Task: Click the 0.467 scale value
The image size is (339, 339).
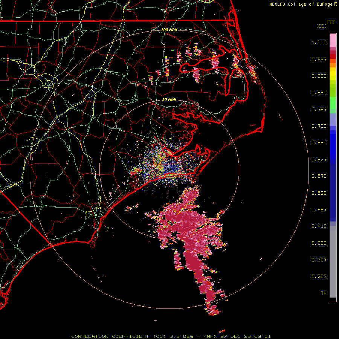Action: [319, 210]
